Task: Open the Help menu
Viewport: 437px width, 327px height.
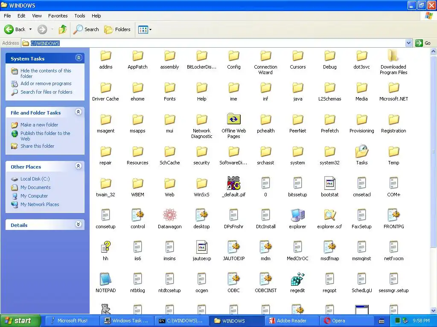Action: click(x=96, y=16)
